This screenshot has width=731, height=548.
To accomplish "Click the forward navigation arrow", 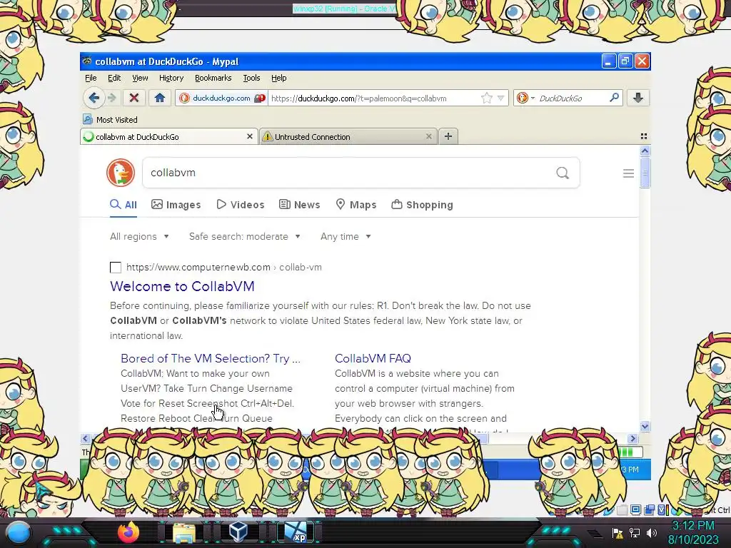I will (x=112, y=98).
